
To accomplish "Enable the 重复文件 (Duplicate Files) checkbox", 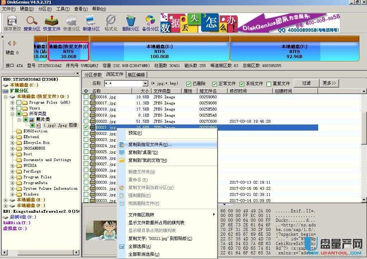I will [269, 84].
